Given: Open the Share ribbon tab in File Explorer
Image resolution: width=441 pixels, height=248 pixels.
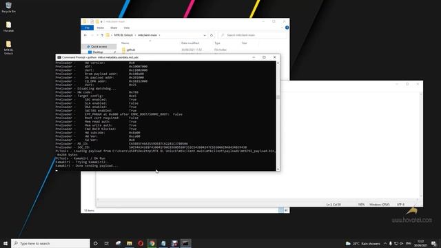Looking at the screenshot, I should (x=114, y=28).
